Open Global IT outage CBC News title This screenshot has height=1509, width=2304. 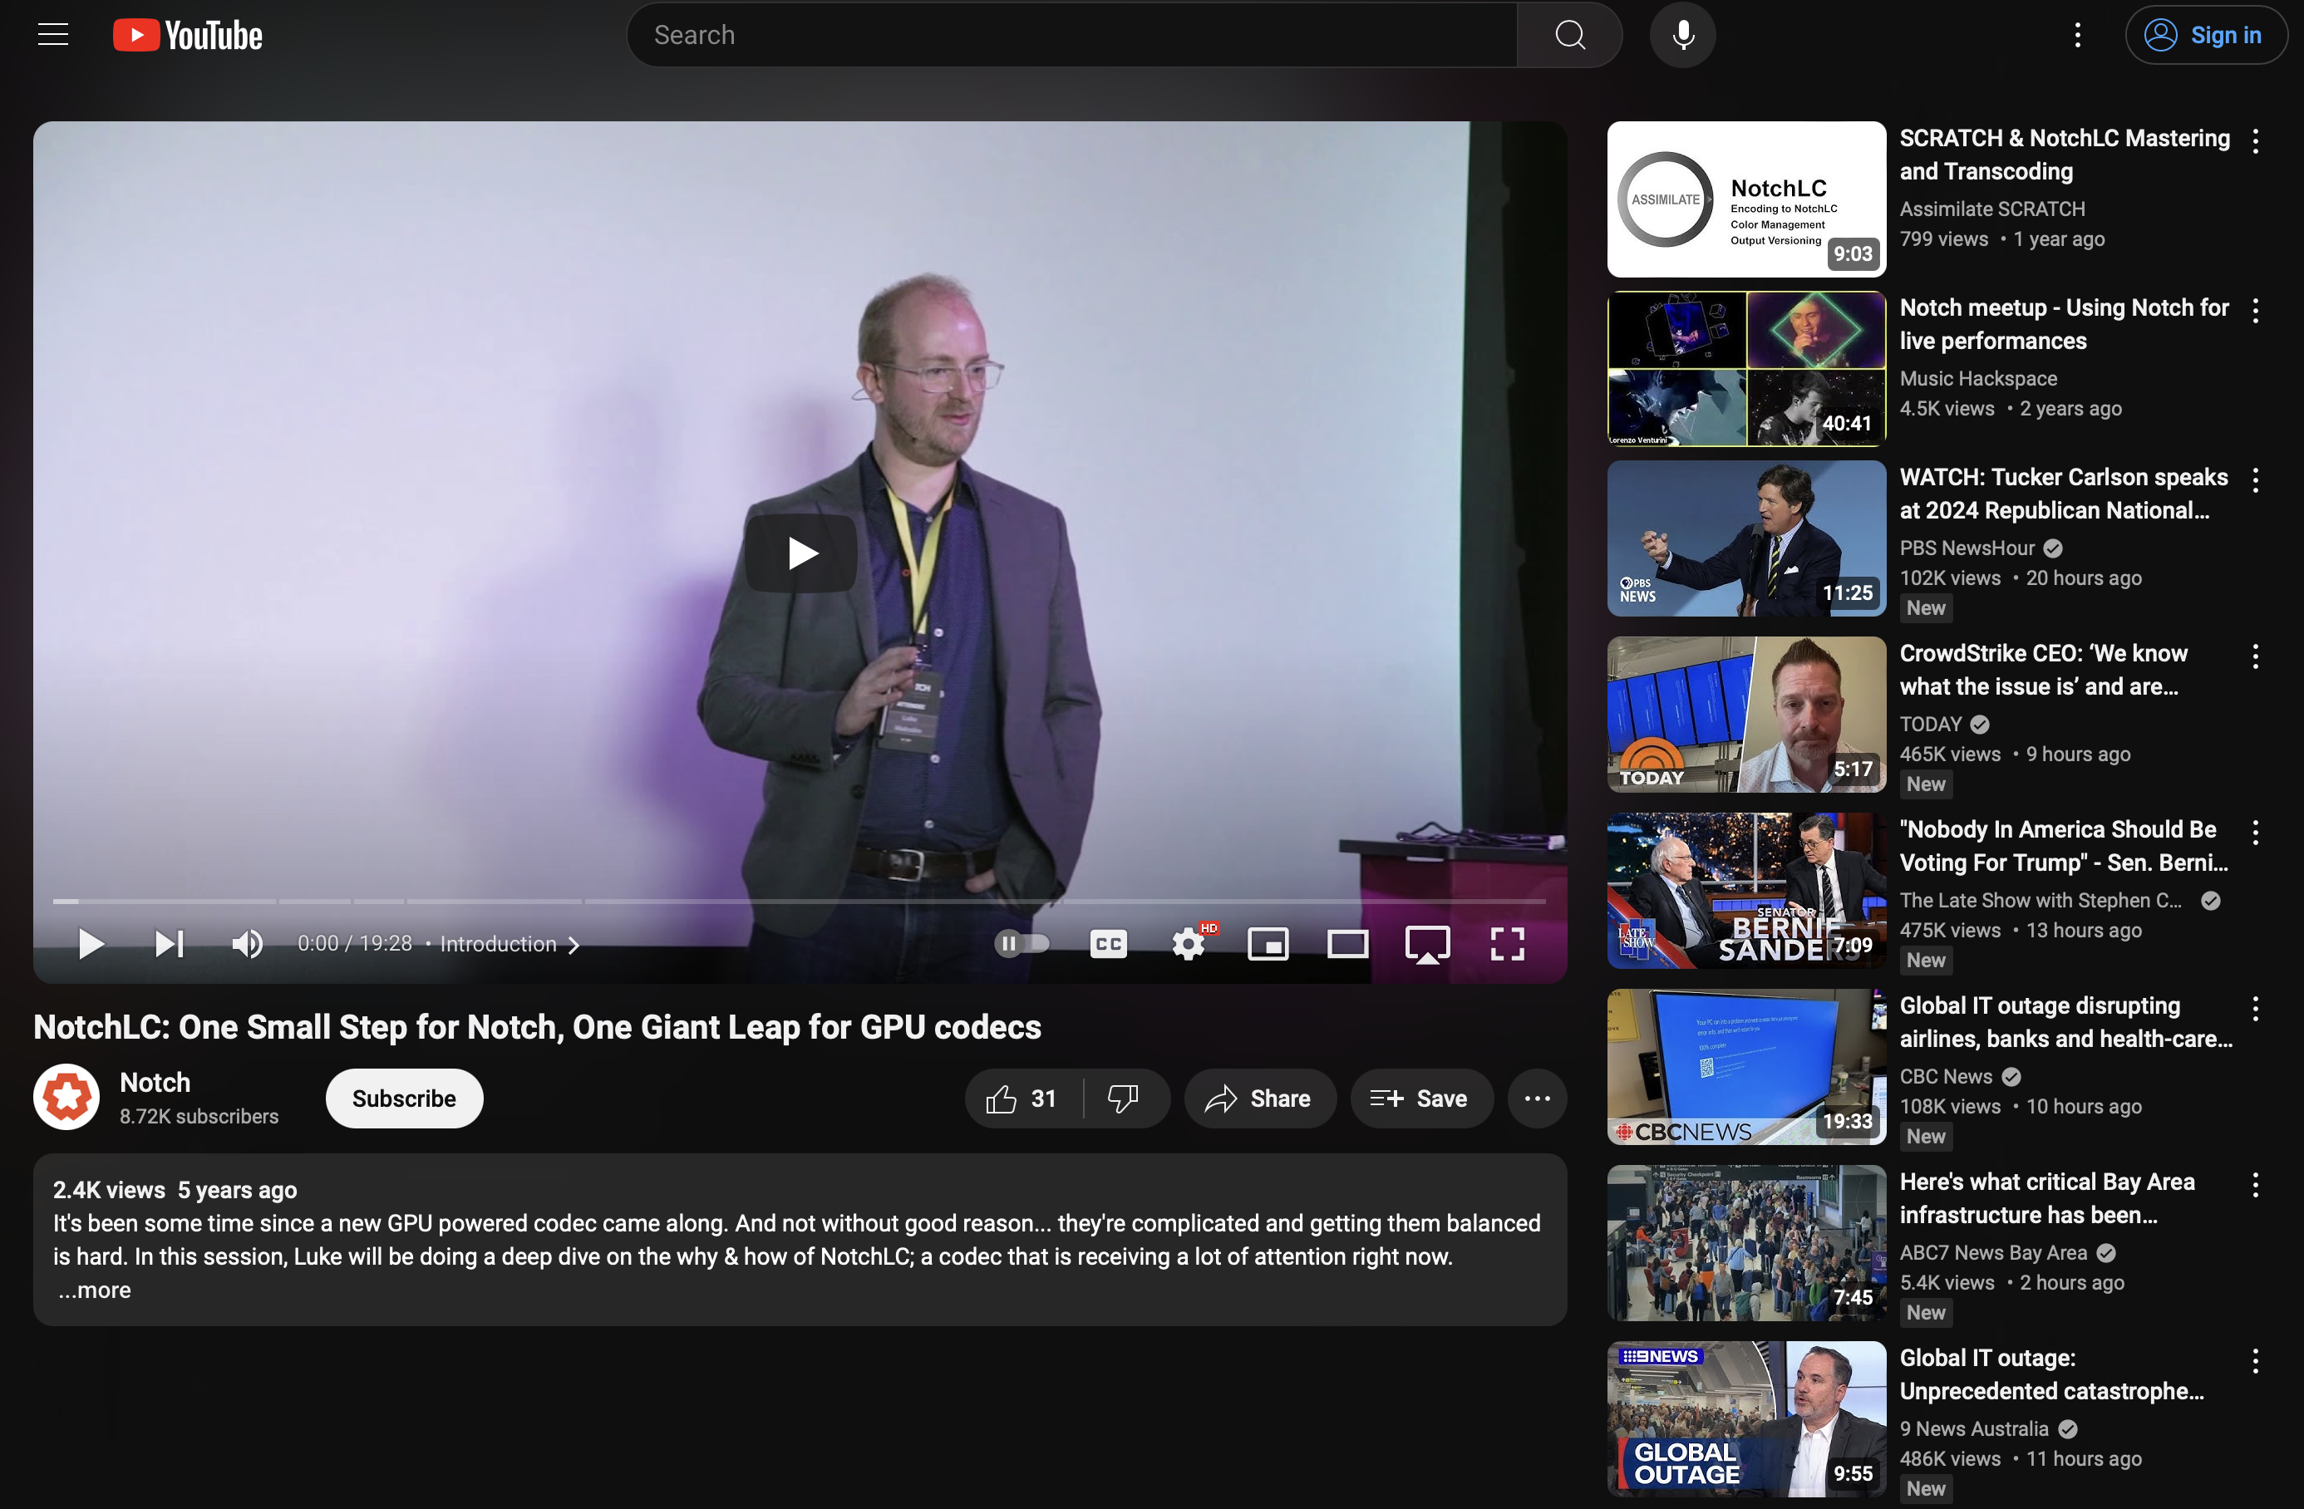click(x=2065, y=1022)
